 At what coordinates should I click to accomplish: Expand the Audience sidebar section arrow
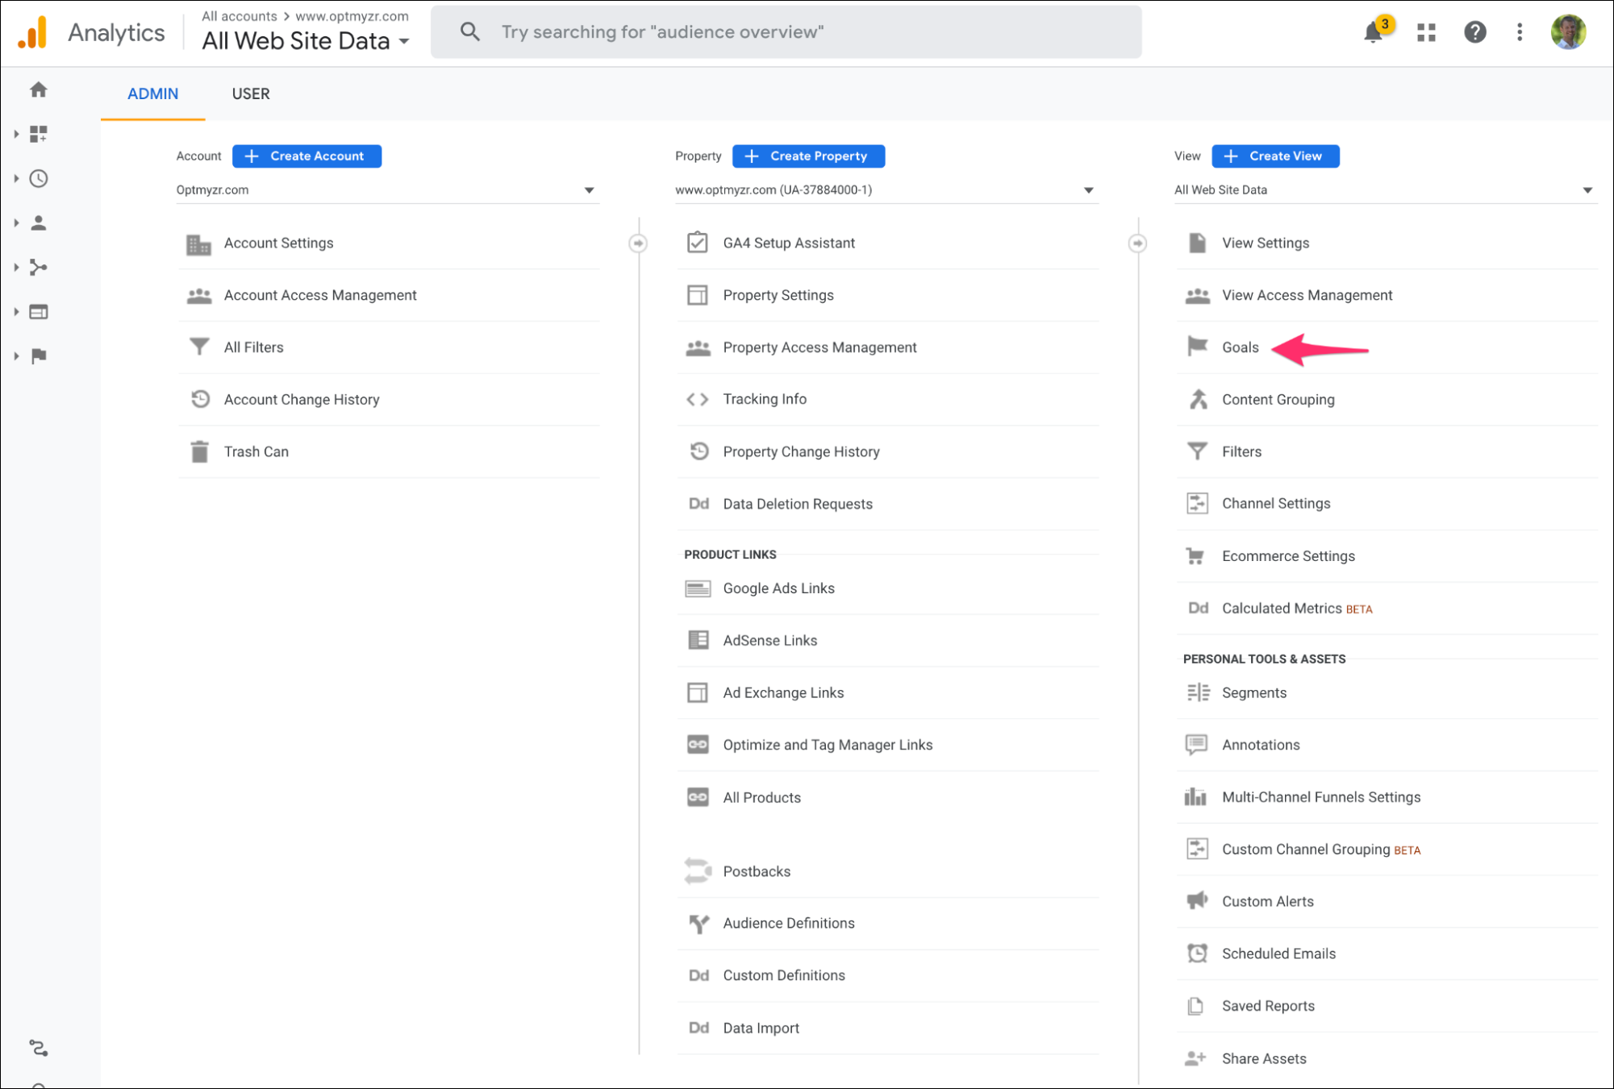[x=16, y=222]
